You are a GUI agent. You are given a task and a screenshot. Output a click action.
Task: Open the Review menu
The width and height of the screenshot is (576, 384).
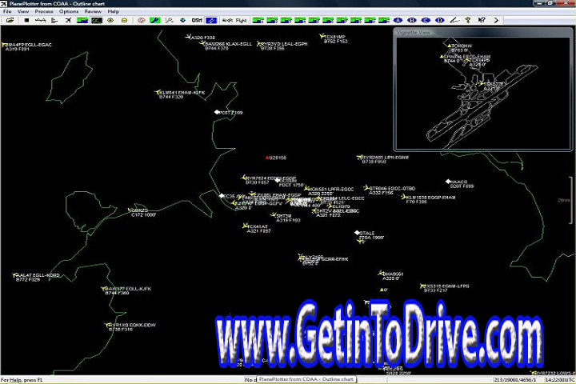(93, 11)
